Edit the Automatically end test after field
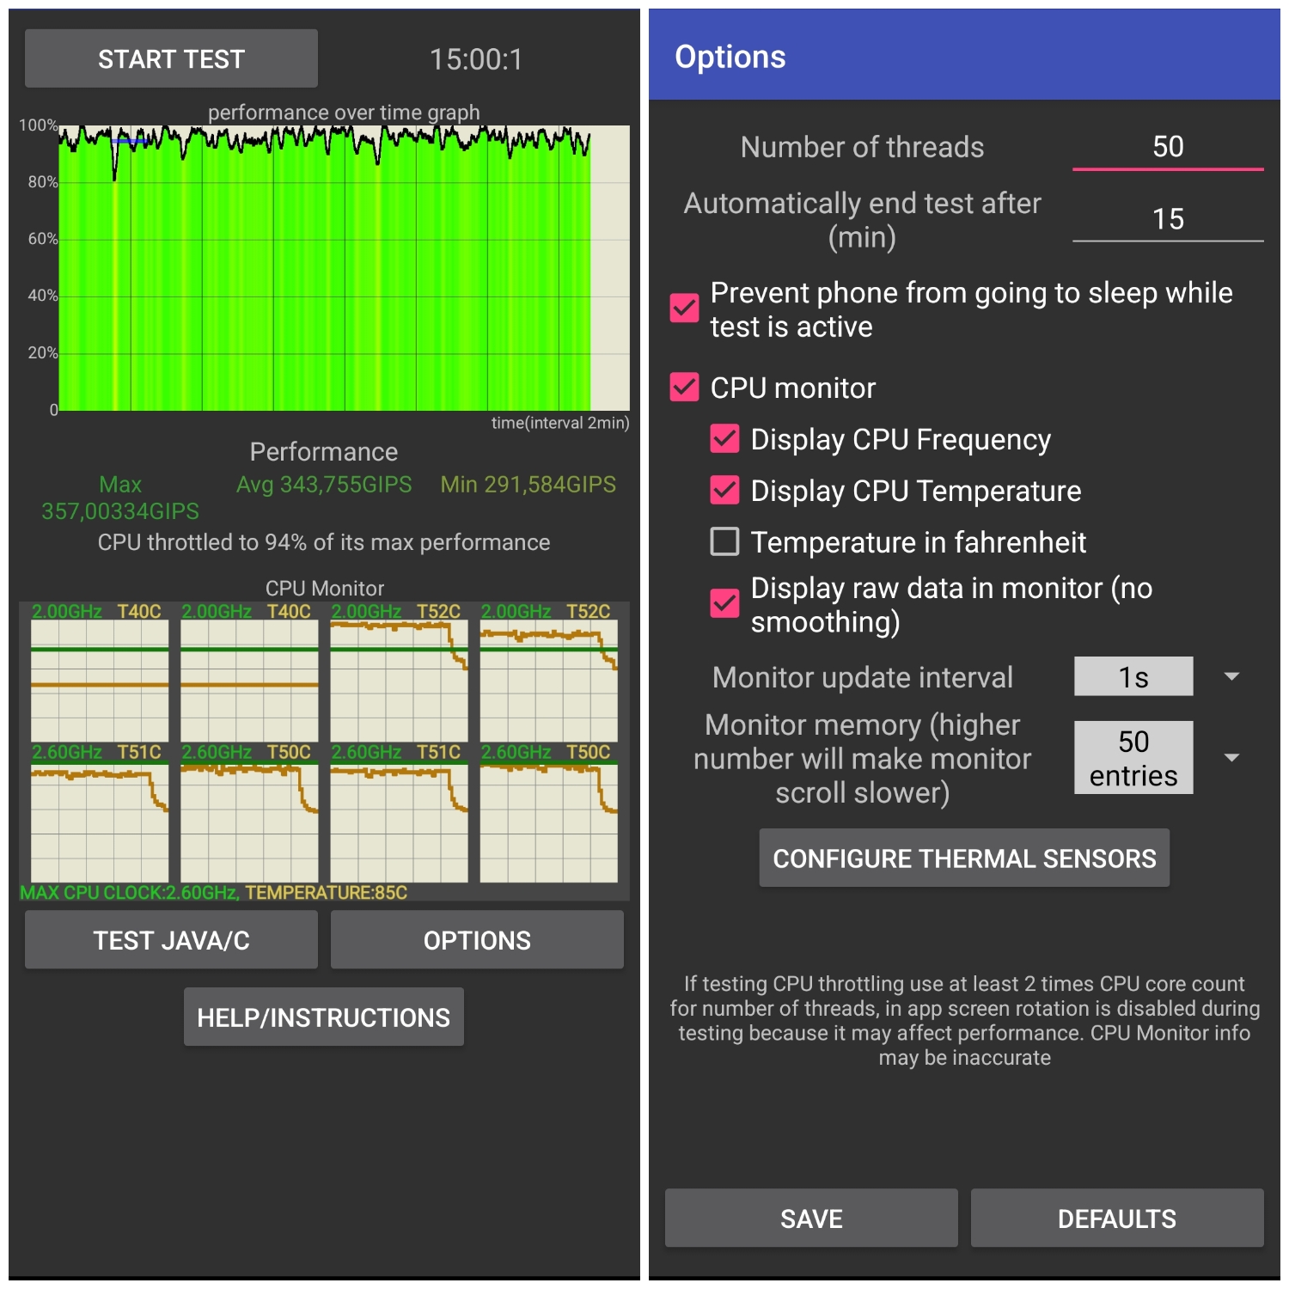The height and width of the screenshot is (1289, 1289). (x=1167, y=219)
